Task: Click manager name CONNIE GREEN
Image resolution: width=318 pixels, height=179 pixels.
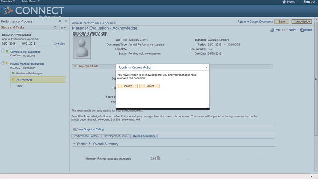Action: point(218,40)
